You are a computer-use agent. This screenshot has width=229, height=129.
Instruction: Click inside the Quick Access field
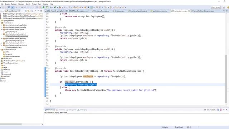216,7
